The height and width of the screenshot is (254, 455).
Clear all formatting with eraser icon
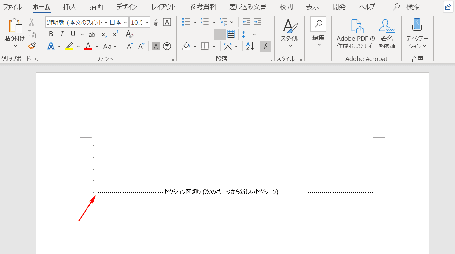click(130, 34)
